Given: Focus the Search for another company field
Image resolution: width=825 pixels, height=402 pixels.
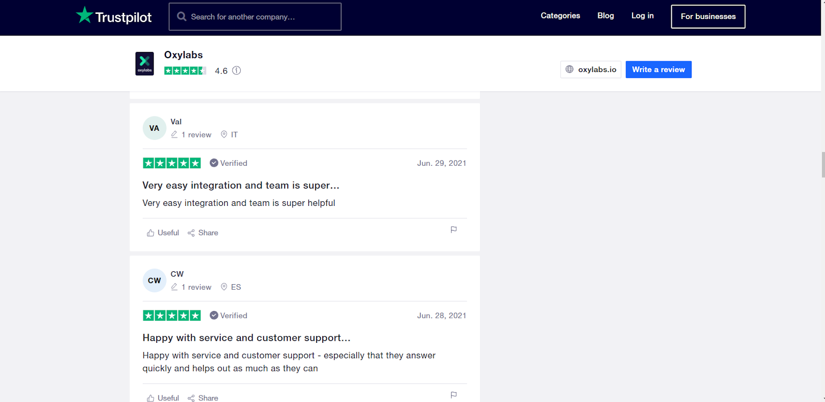Looking at the screenshot, I should click(x=255, y=16).
